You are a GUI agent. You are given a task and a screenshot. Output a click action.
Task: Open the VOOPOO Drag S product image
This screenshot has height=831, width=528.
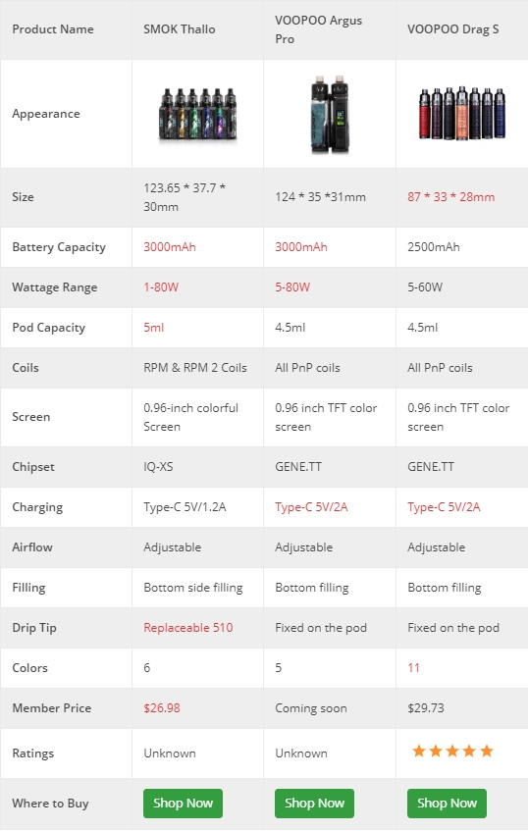pos(462,113)
